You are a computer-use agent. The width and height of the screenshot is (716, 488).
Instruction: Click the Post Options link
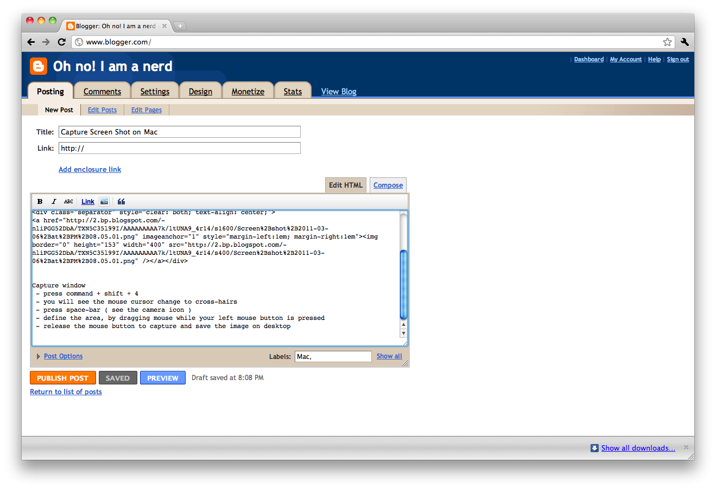pos(64,356)
